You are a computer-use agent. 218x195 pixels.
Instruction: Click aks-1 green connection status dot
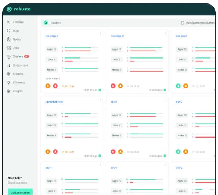(165, 156)
